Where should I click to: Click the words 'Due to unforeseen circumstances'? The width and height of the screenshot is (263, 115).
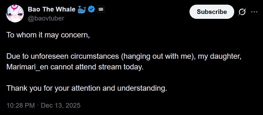(63, 57)
